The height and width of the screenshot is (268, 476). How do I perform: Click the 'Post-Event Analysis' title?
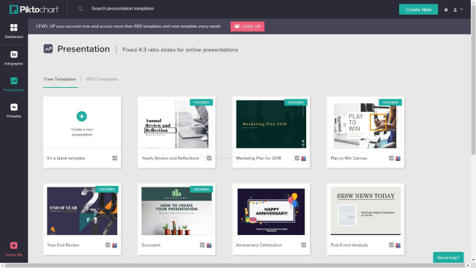point(349,245)
